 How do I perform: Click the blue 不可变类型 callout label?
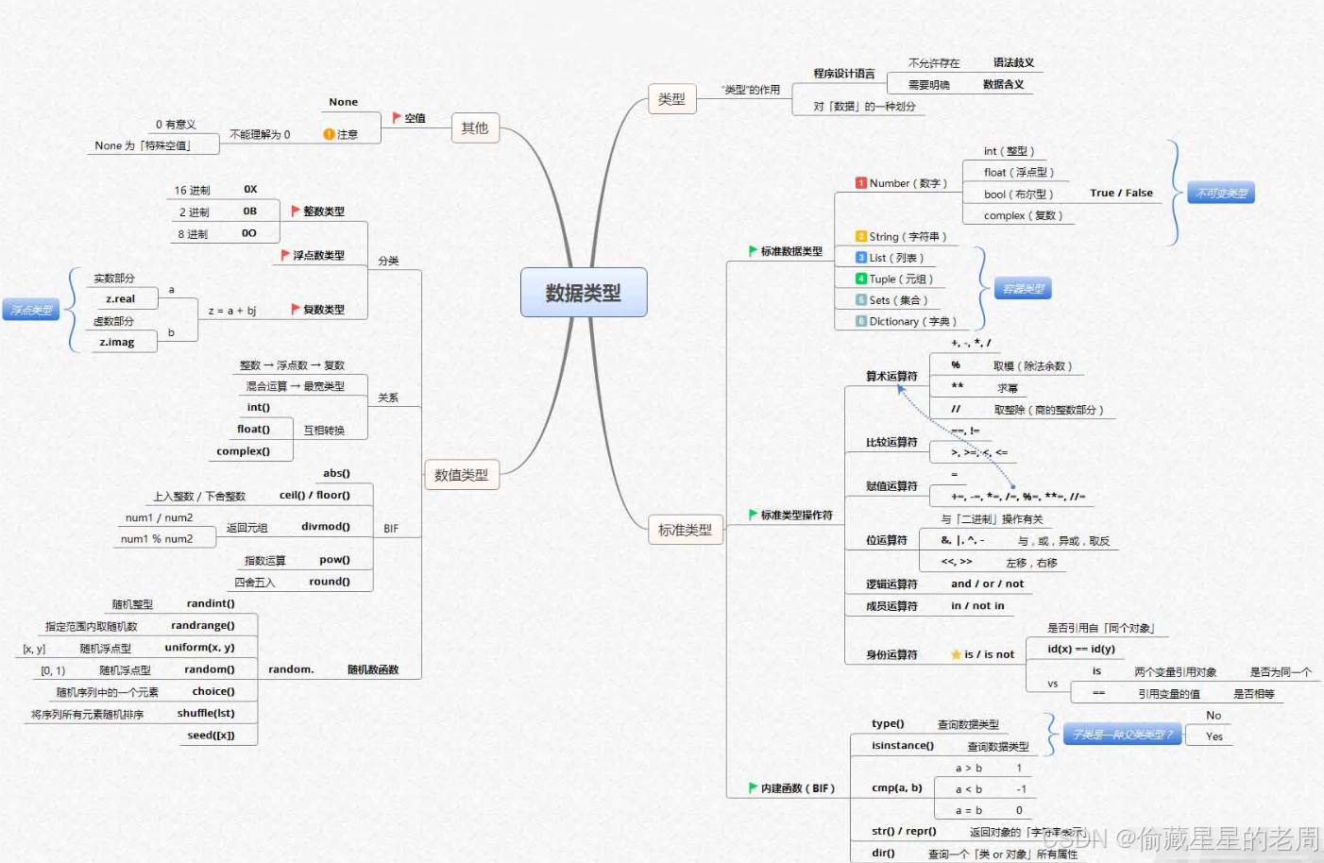(x=1220, y=192)
